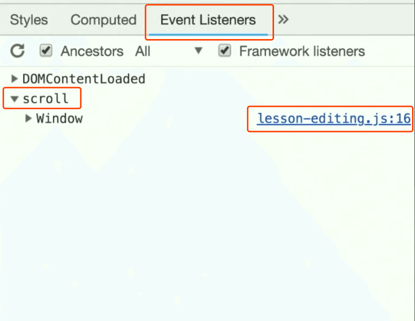Click the Ancestors label text
The width and height of the screenshot is (415, 321).
[x=92, y=51]
